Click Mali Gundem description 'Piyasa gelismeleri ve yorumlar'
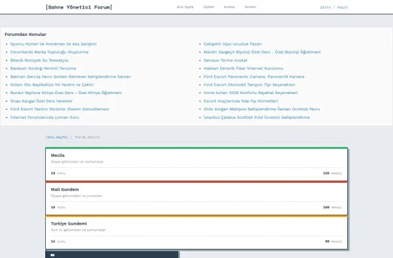The height and width of the screenshot is (258, 393). coord(77,196)
